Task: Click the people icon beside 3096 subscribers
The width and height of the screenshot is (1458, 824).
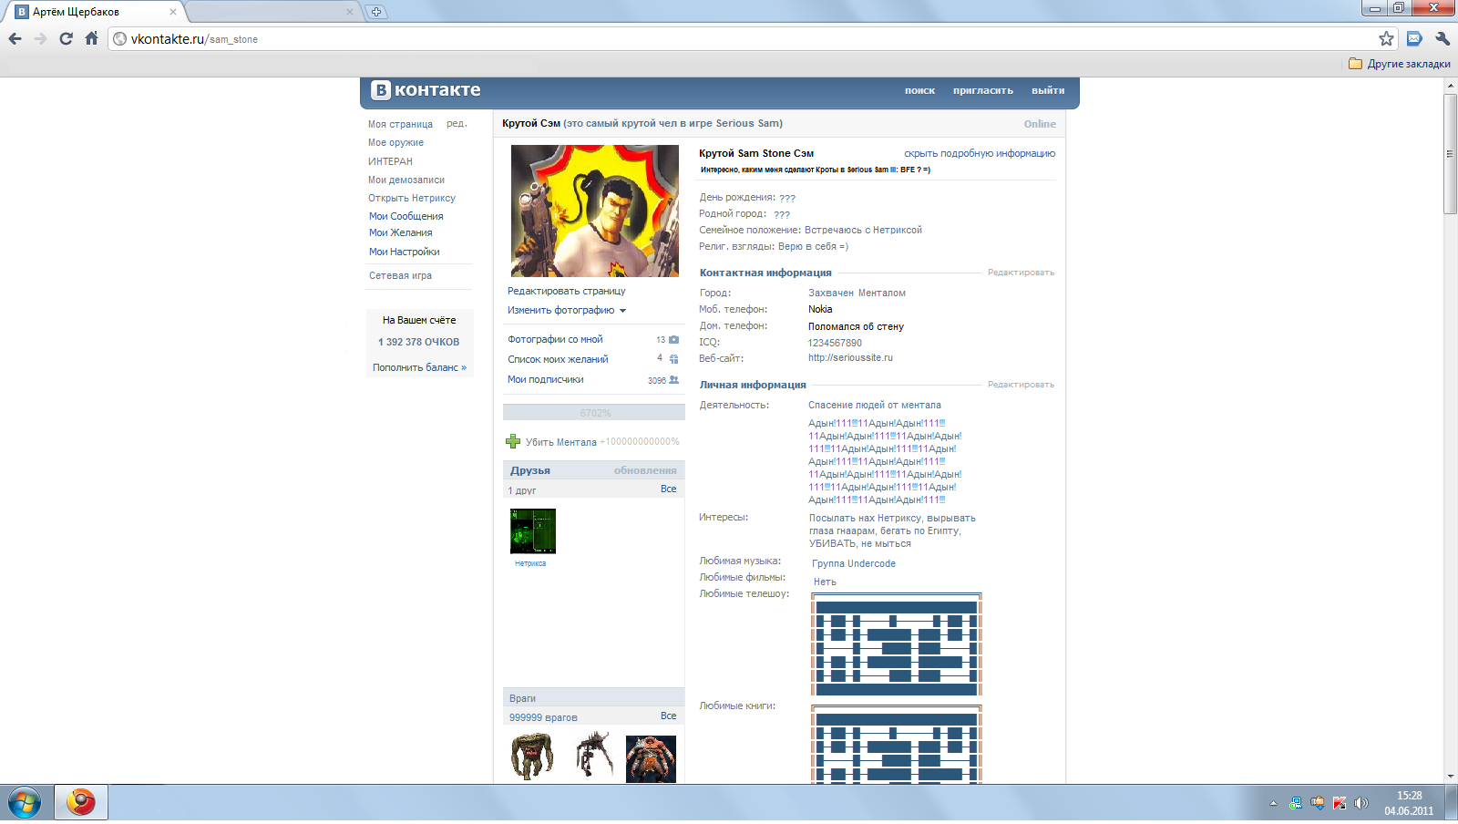Action: click(x=674, y=379)
